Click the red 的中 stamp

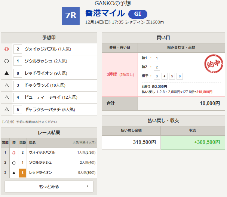pyautogui.click(x=214, y=64)
